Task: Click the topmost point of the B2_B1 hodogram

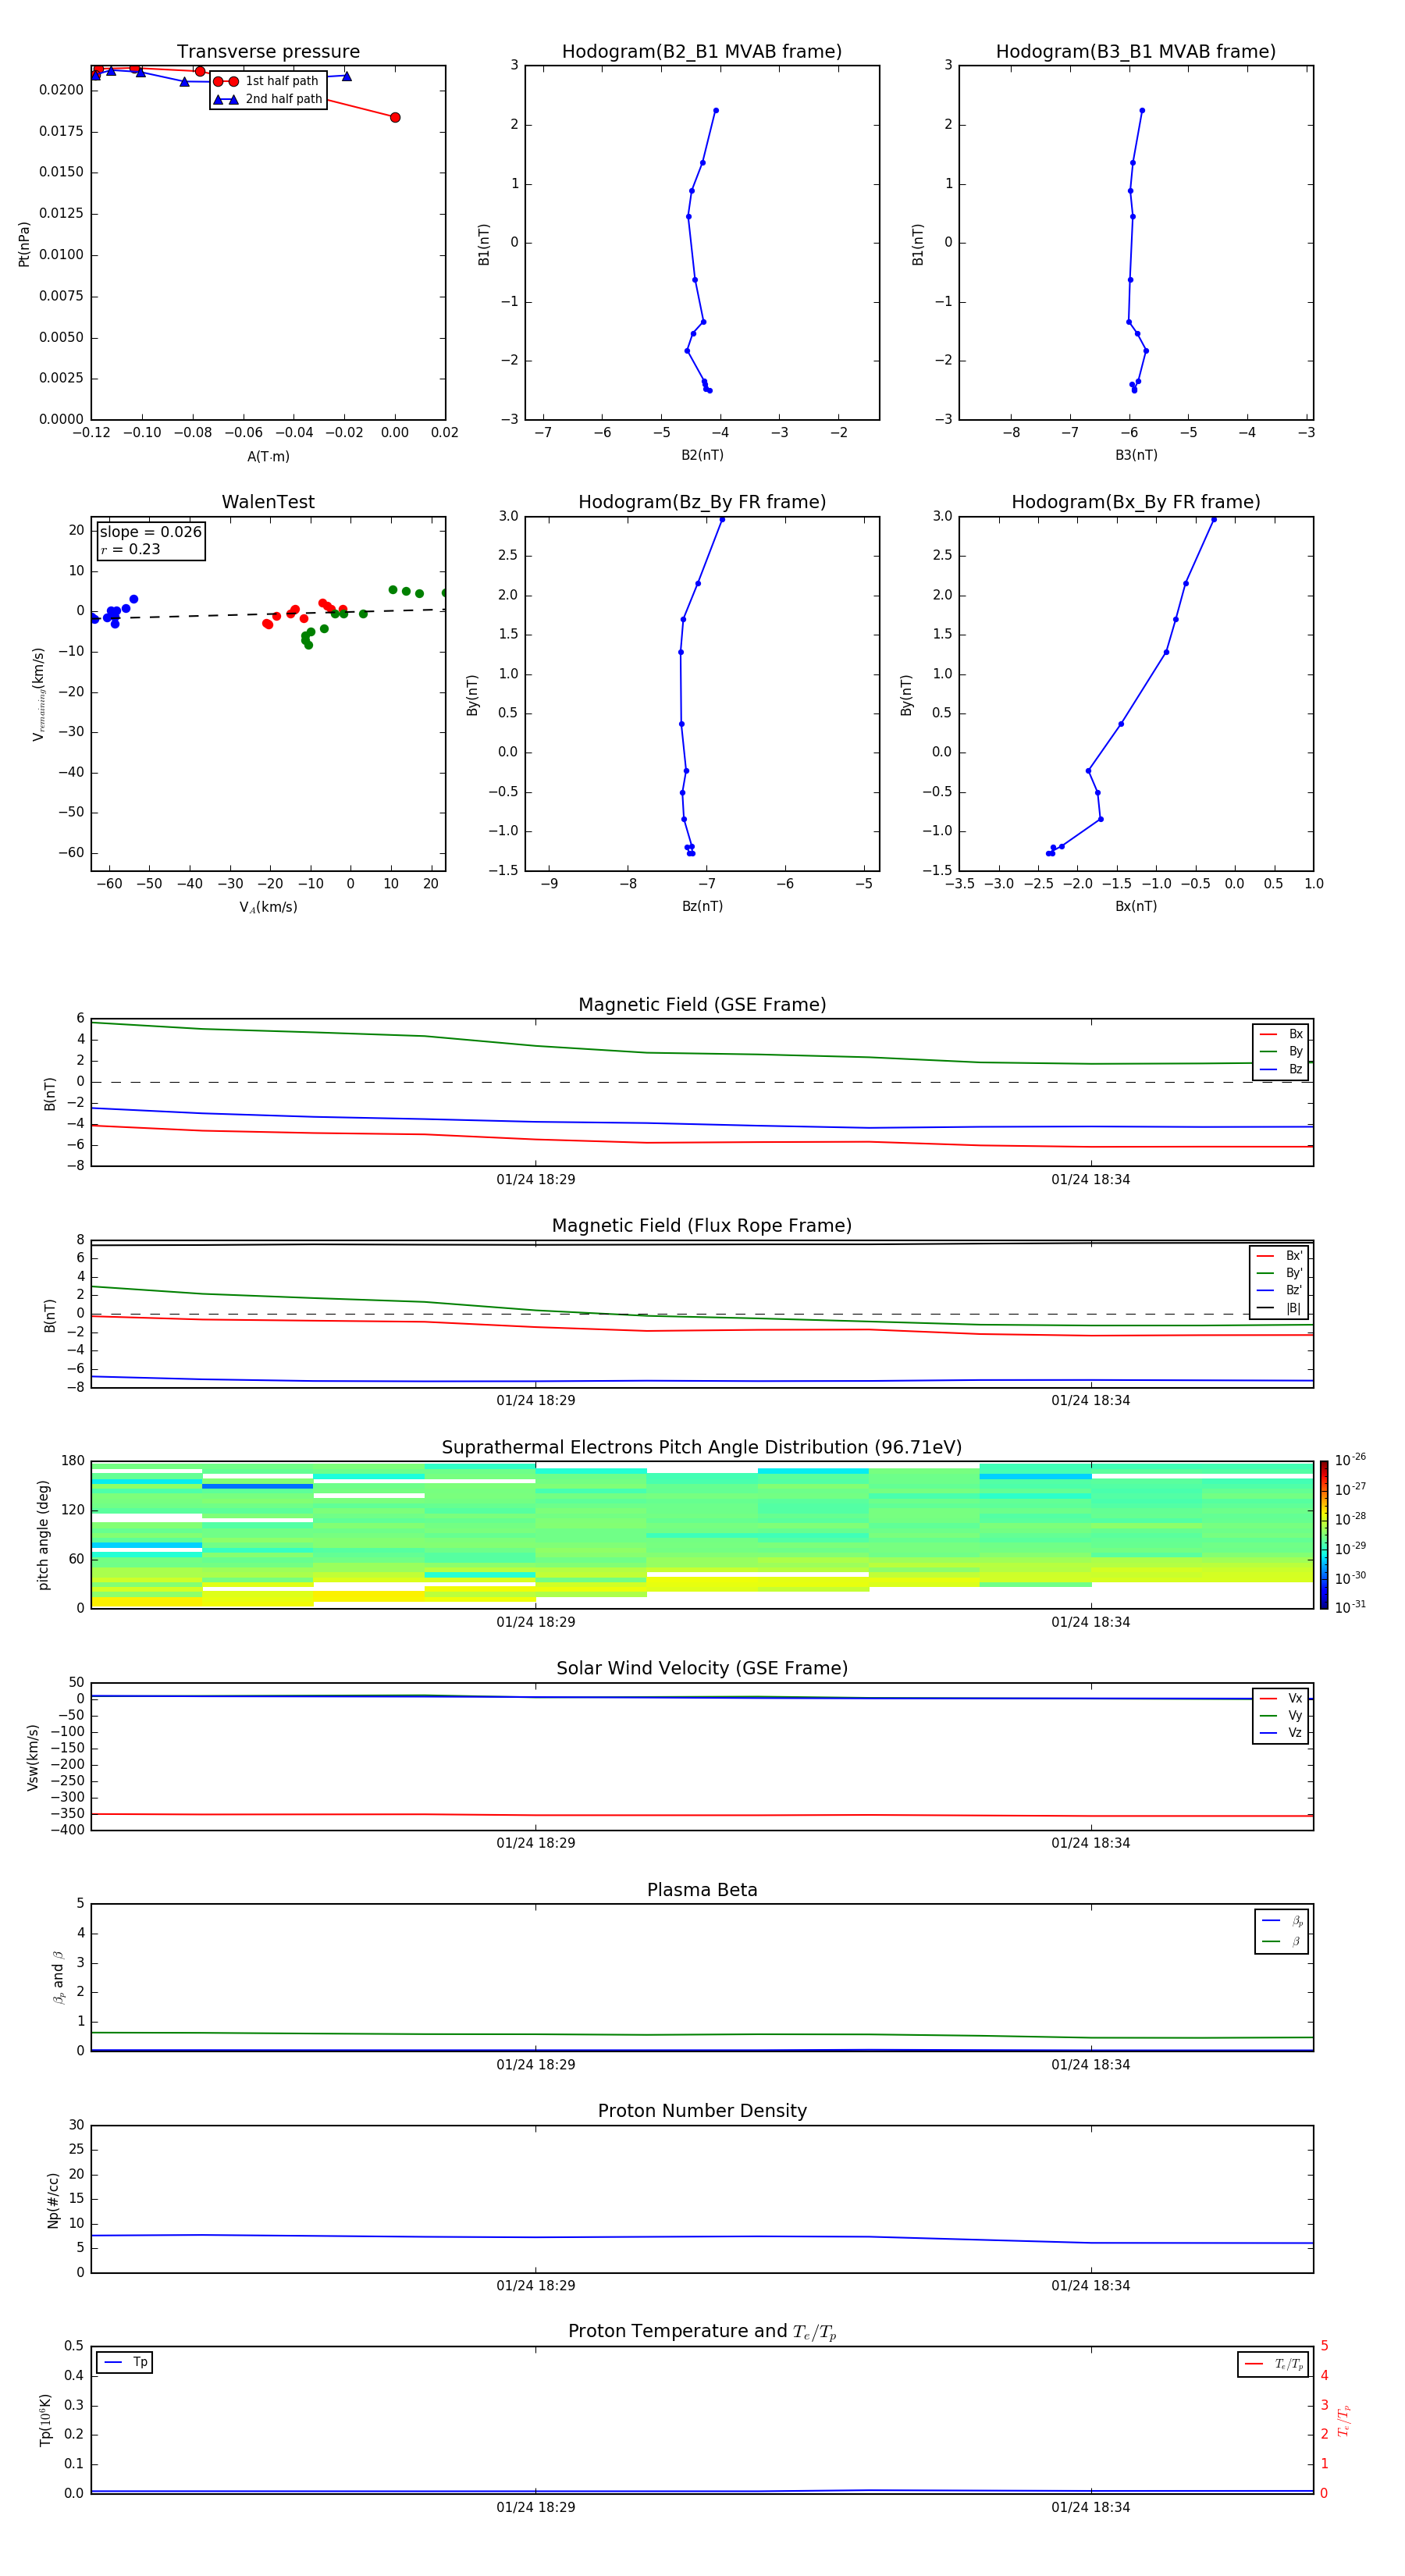Action: pos(716,111)
